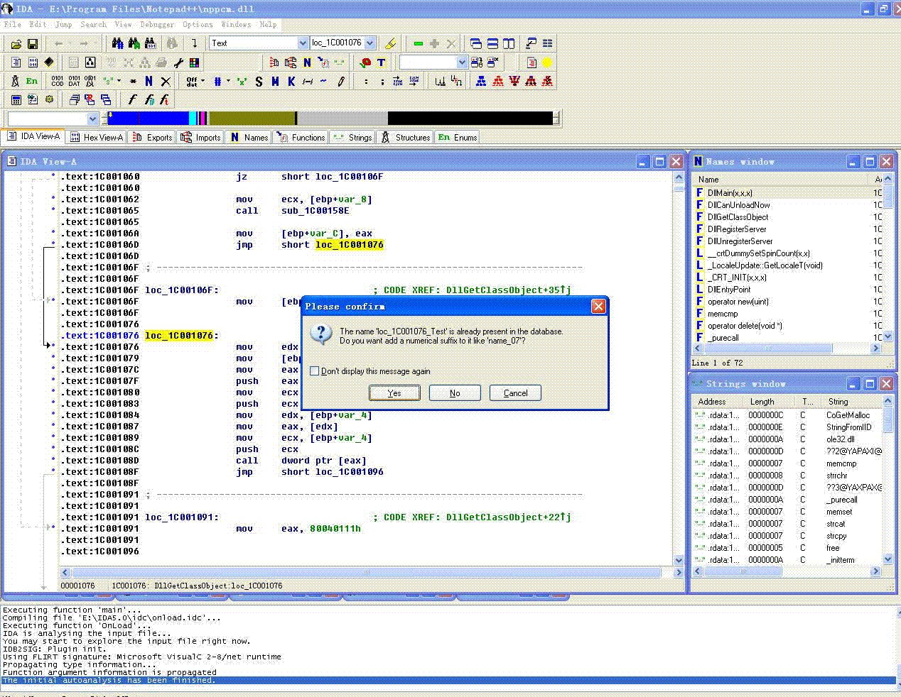Viewport: 901px width, 697px height.
Task: Click the yellow highlighter icon
Action: click(x=390, y=43)
